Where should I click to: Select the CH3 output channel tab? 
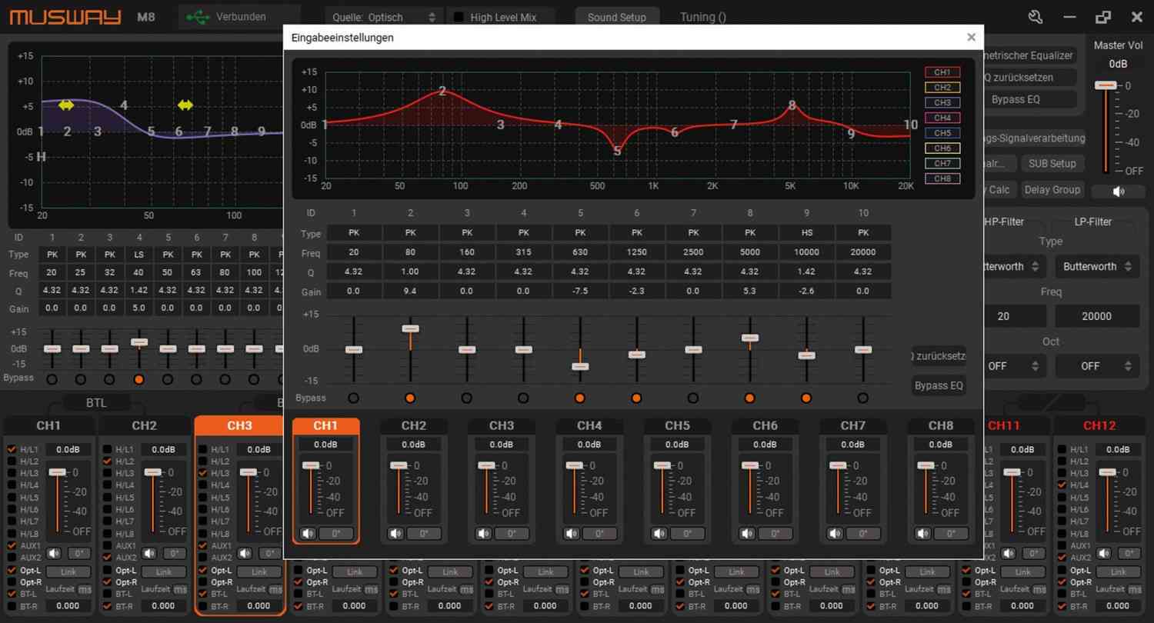pos(240,425)
